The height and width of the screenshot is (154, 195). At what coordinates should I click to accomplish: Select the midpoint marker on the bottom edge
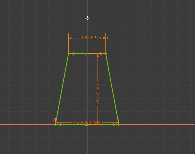pos(87,125)
